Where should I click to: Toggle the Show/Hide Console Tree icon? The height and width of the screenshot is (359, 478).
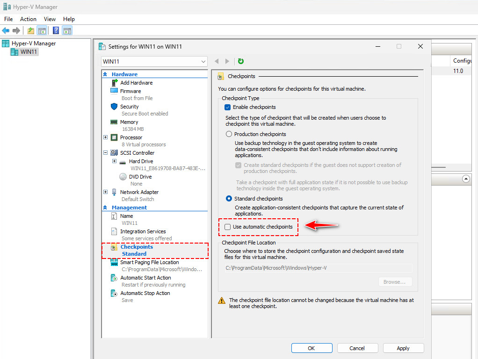pyautogui.click(x=42, y=30)
